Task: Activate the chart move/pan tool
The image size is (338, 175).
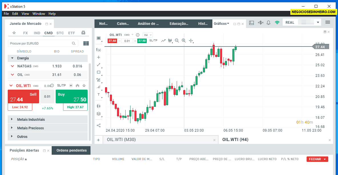Action: click(191, 41)
